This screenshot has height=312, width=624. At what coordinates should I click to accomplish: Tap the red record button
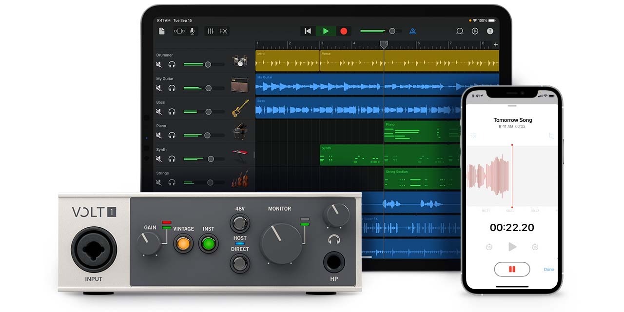point(344,31)
